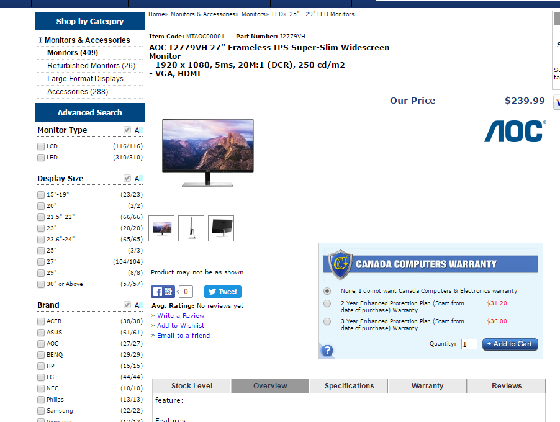Expand the Monitors & Accessories category tree
The width and height of the screenshot is (560, 422).
click(x=41, y=40)
